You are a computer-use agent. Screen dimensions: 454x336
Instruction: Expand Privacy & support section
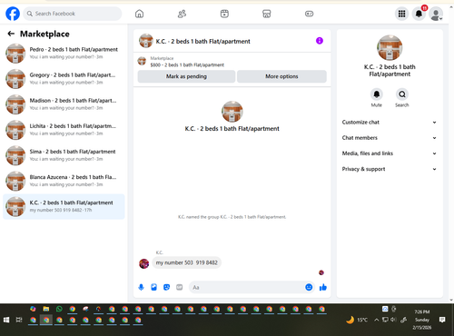click(x=390, y=169)
